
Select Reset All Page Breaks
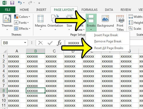[109, 48]
